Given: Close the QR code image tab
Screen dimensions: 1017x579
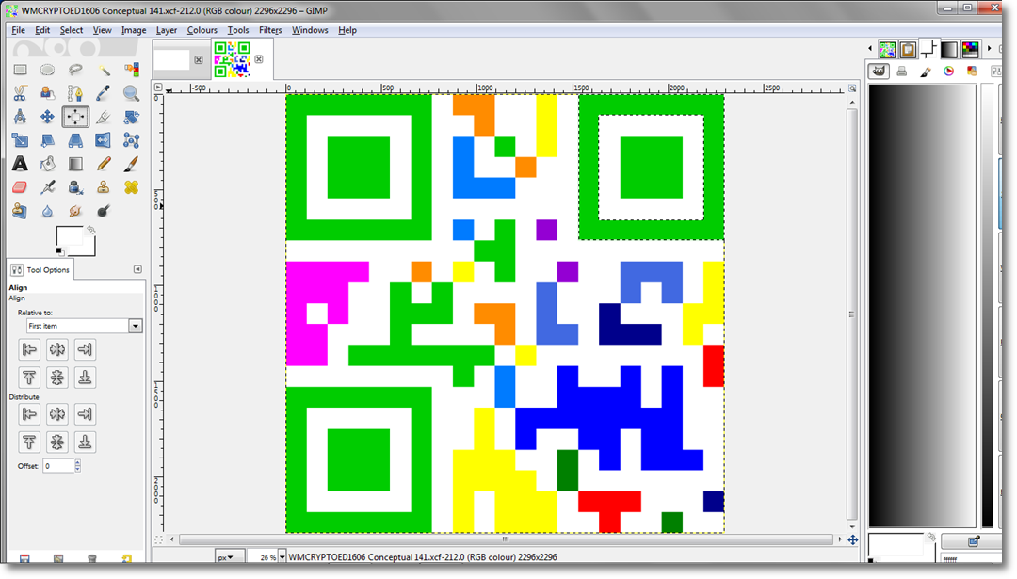Looking at the screenshot, I should coord(259,59).
